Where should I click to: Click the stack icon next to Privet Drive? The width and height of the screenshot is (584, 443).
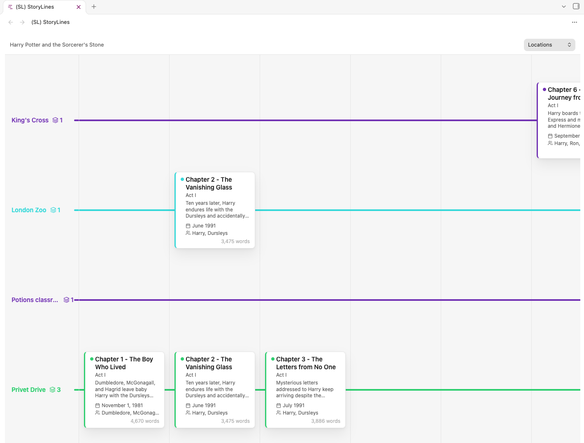[53, 390]
